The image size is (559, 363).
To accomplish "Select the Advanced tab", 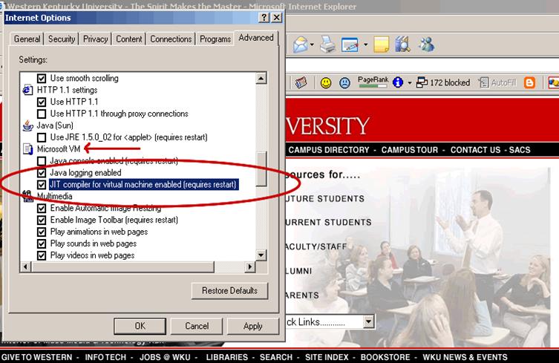I will [x=256, y=38].
